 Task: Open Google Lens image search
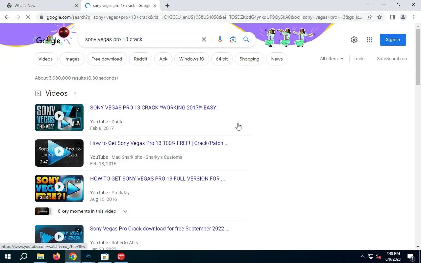pos(233,39)
